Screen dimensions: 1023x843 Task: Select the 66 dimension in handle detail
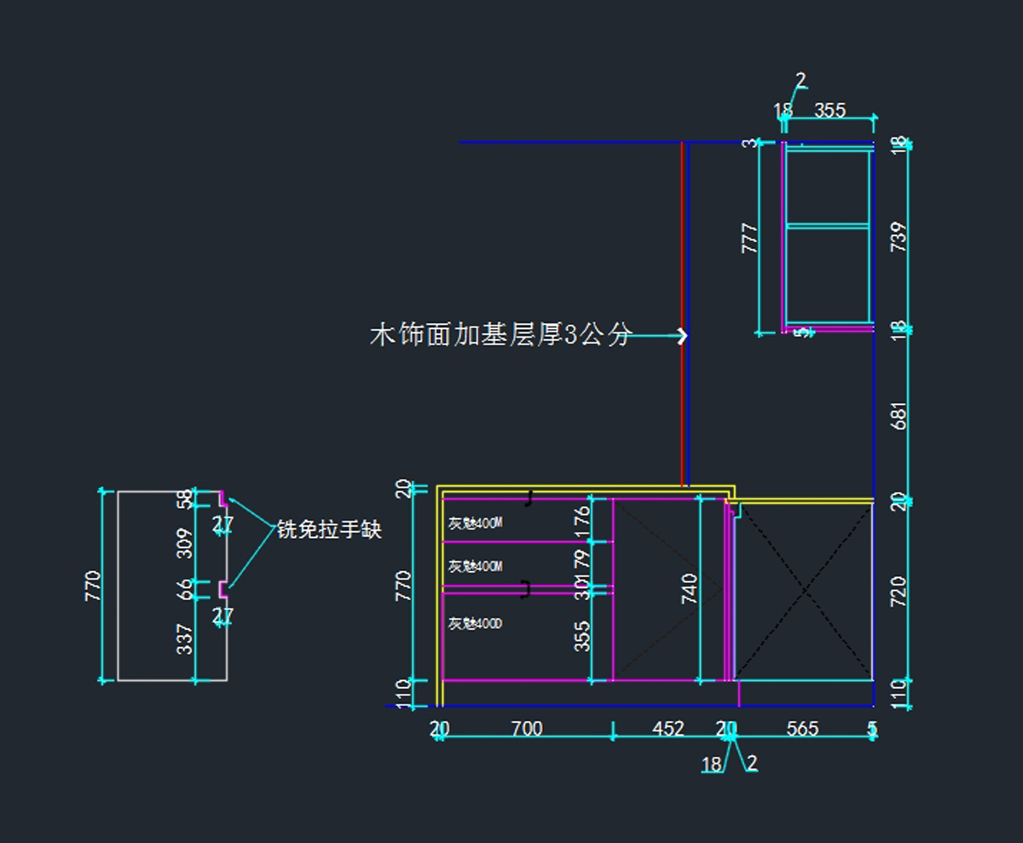click(x=185, y=589)
